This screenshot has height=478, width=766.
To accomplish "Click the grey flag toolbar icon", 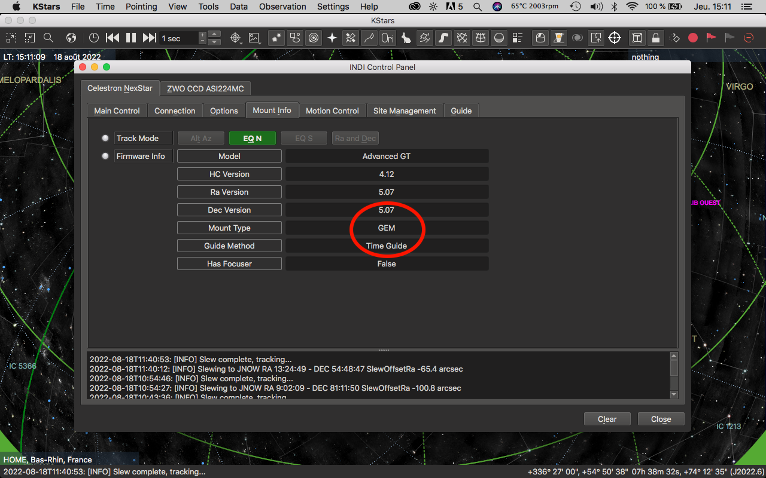I will tap(729, 38).
